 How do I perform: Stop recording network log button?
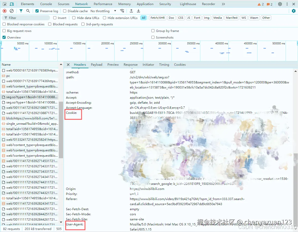(x=5, y=11)
